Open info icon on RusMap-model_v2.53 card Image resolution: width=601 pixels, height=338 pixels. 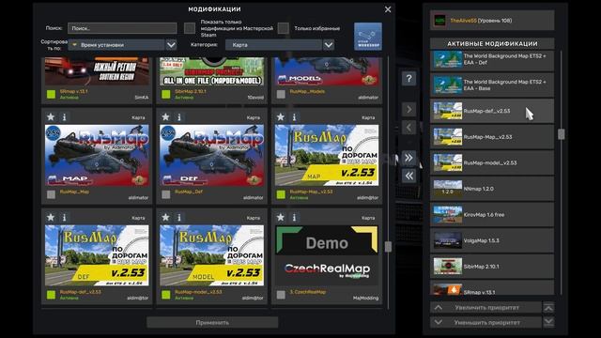click(179, 217)
